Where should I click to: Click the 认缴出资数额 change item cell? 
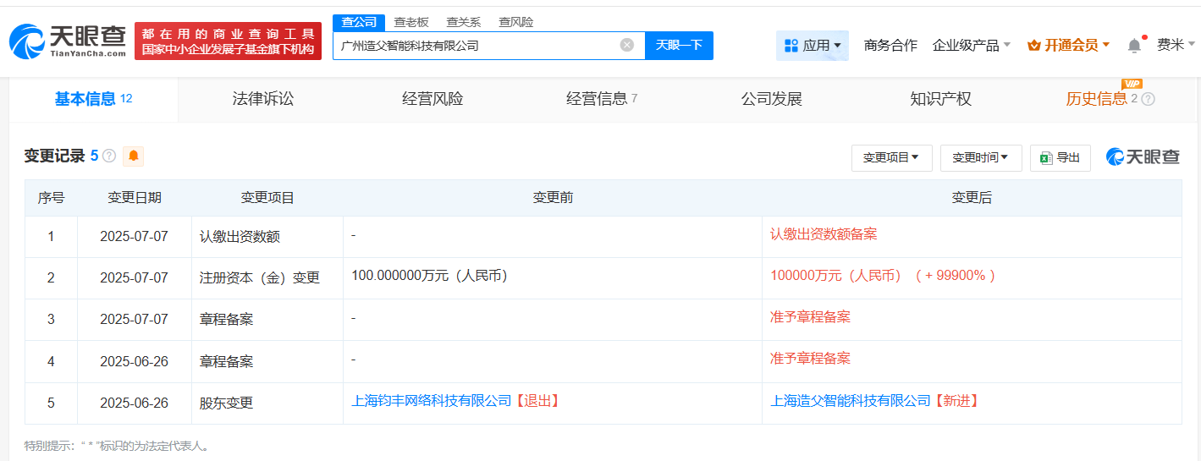(267, 237)
